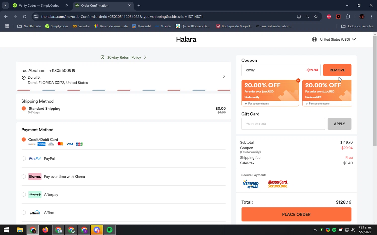This screenshot has width=377, height=235.
Task: Select the Standard Shipping radio option
Action: (24, 108)
